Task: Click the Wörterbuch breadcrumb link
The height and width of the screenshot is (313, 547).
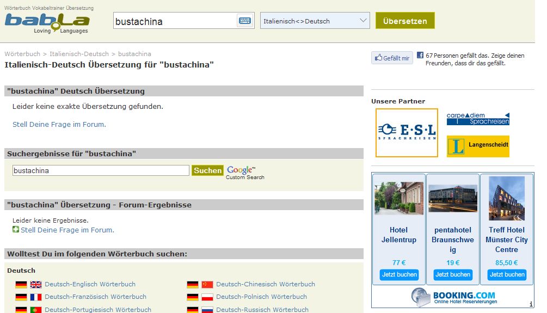Action: coord(22,54)
